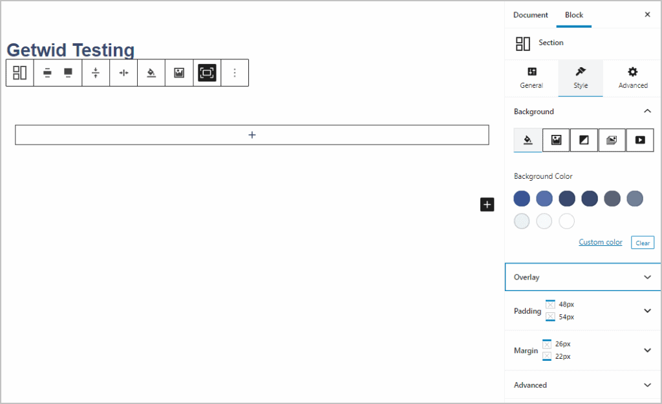Pick the white swatch in second row

pyautogui.click(x=566, y=221)
